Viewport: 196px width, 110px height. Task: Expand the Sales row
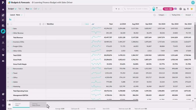click(12, 28)
